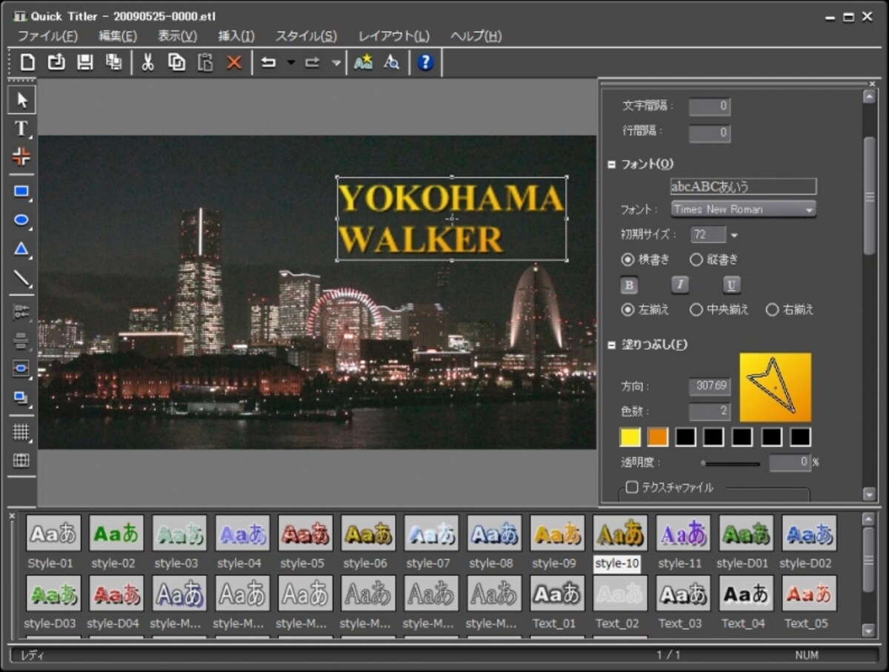The image size is (889, 672).
Task: Apply the Style-01 text style thumbnail
Action: pos(53,533)
